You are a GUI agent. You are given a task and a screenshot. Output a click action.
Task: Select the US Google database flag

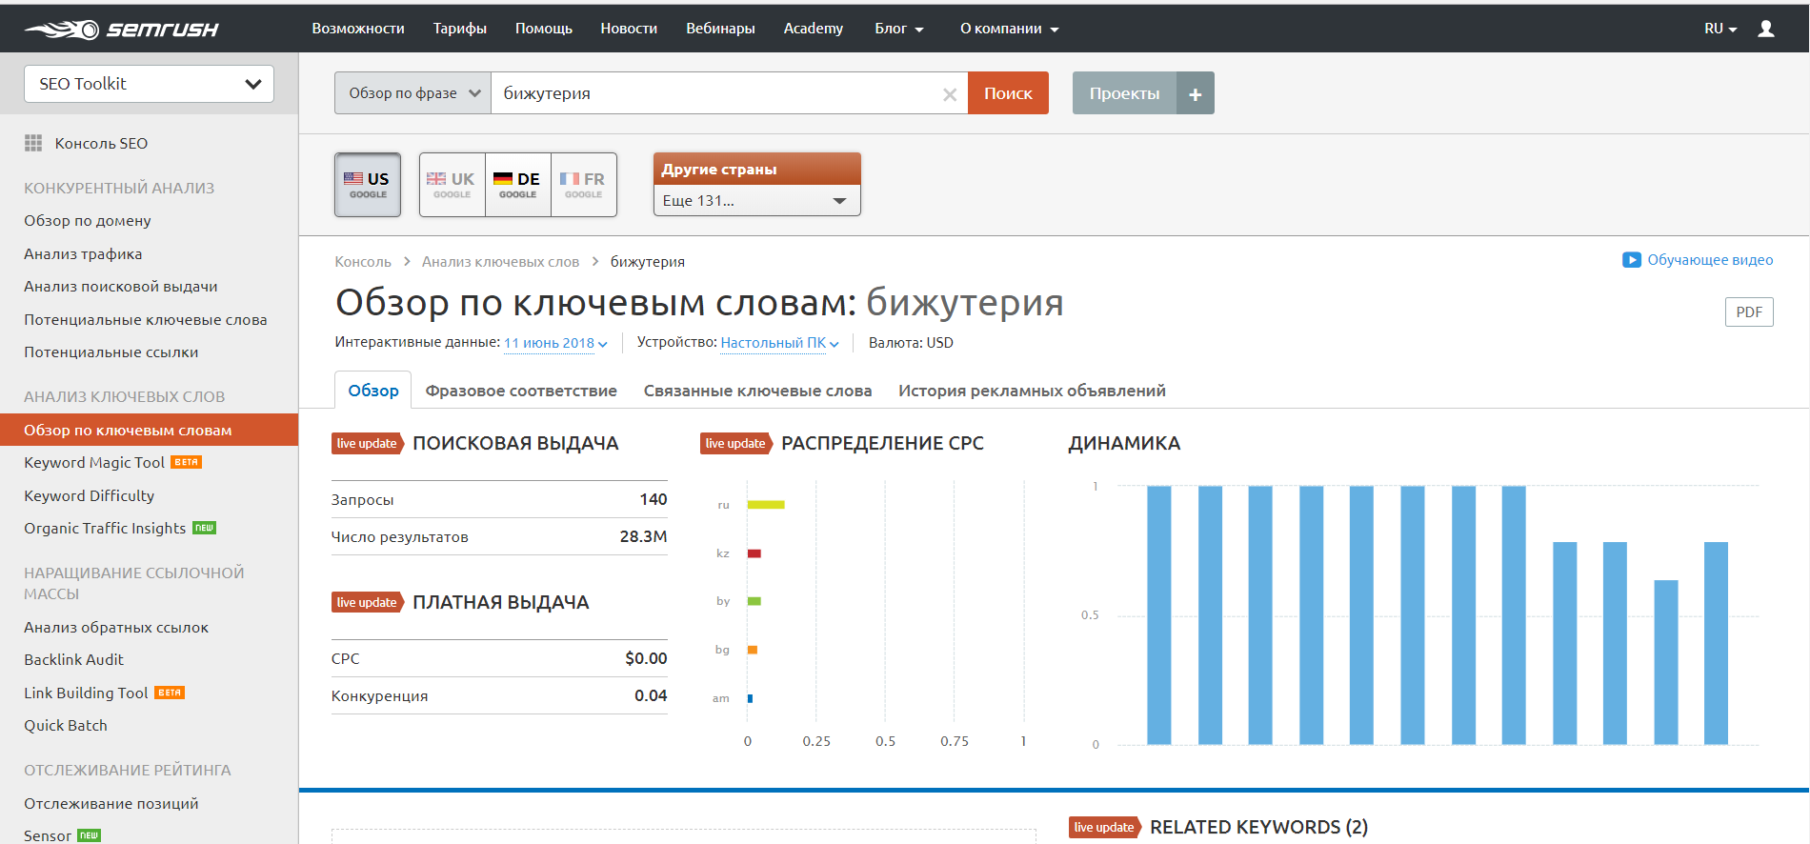(x=368, y=185)
